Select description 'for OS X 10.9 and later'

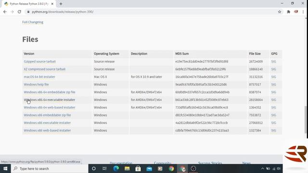146,77
